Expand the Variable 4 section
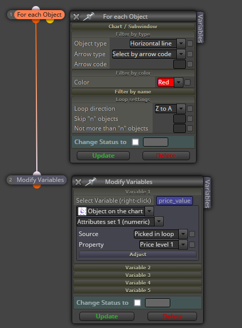This screenshot has width=242, height=328. coord(138,283)
